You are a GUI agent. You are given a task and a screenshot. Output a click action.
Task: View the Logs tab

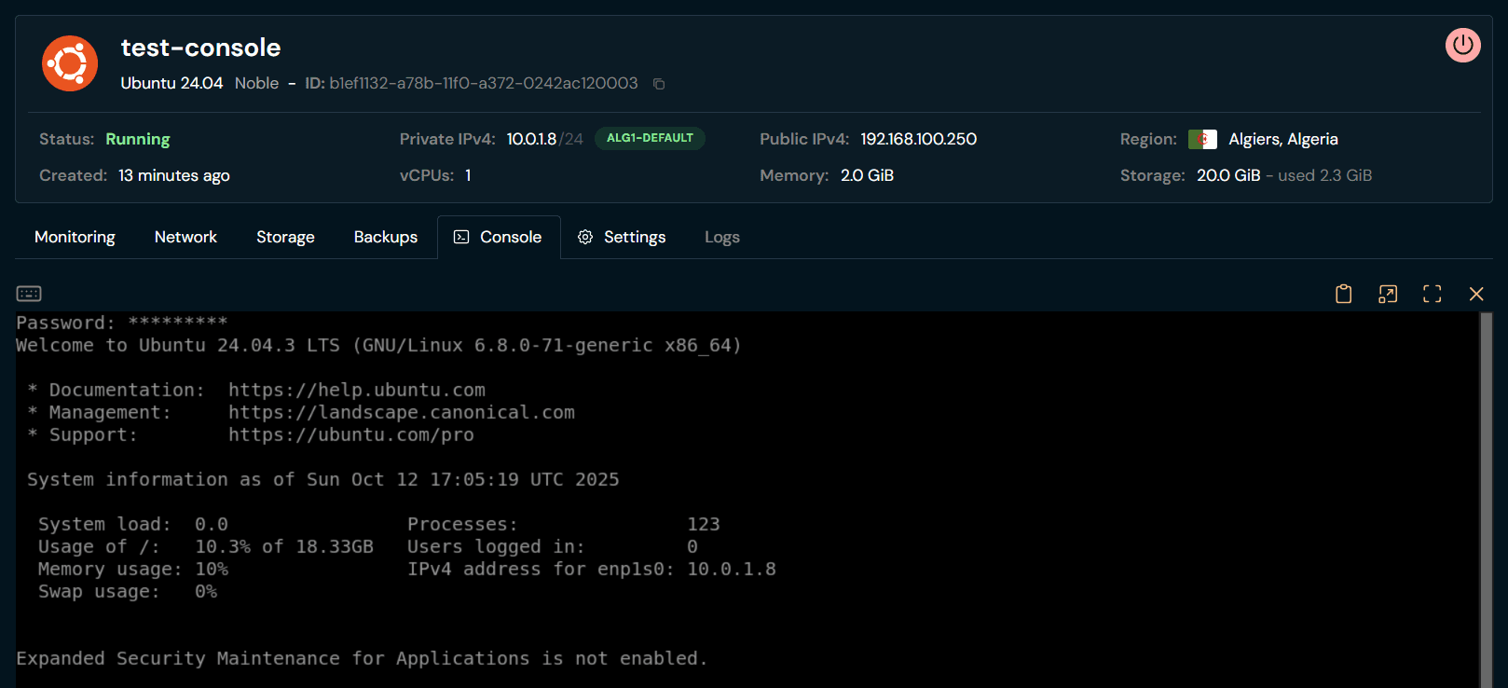click(721, 237)
